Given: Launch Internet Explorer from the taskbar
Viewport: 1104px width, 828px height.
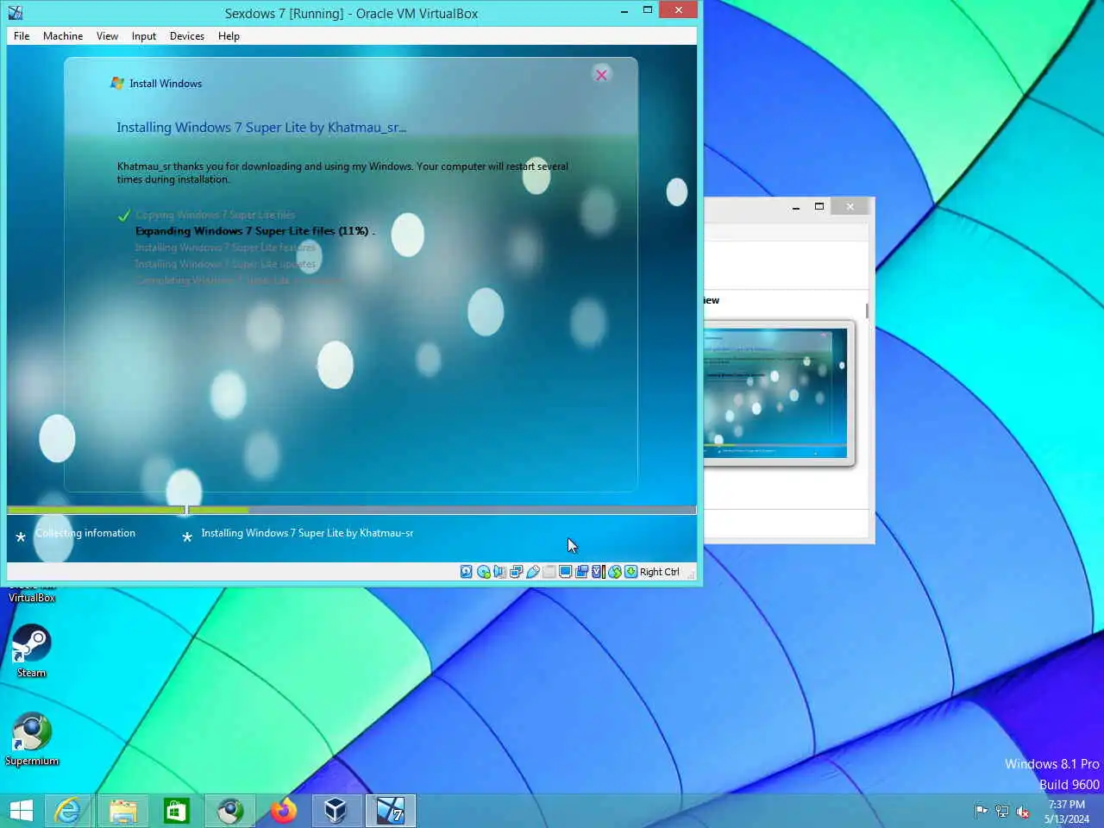Looking at the screenshot, I should pyautogui.click(x=68, y=811).
